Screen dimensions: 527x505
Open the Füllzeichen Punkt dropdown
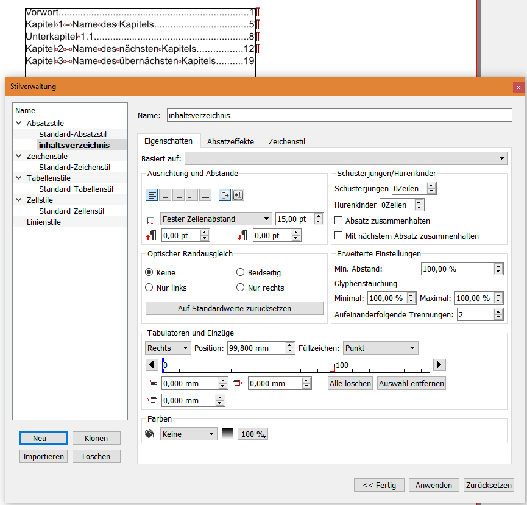click(380, 348)
